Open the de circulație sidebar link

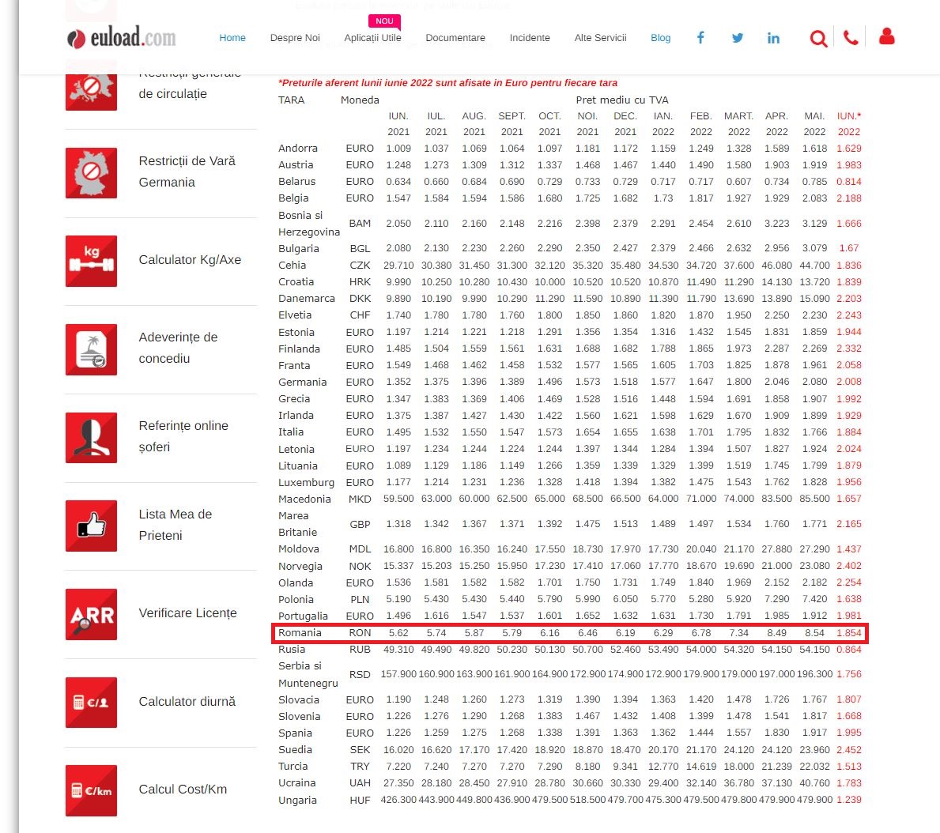pos(172,93)
